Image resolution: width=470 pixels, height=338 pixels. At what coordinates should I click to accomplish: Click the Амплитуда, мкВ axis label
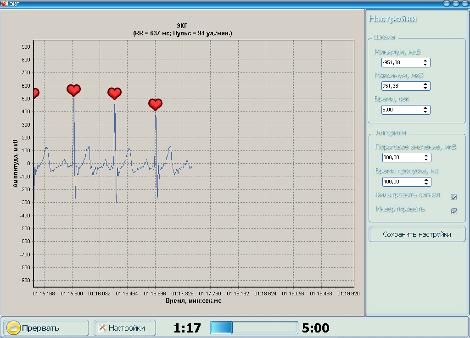tap(15, 163)
